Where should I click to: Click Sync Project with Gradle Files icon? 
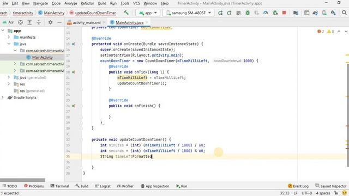tap(315, 13)
